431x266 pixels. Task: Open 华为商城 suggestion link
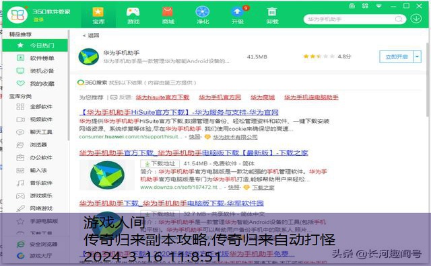[x=263, y=97]
